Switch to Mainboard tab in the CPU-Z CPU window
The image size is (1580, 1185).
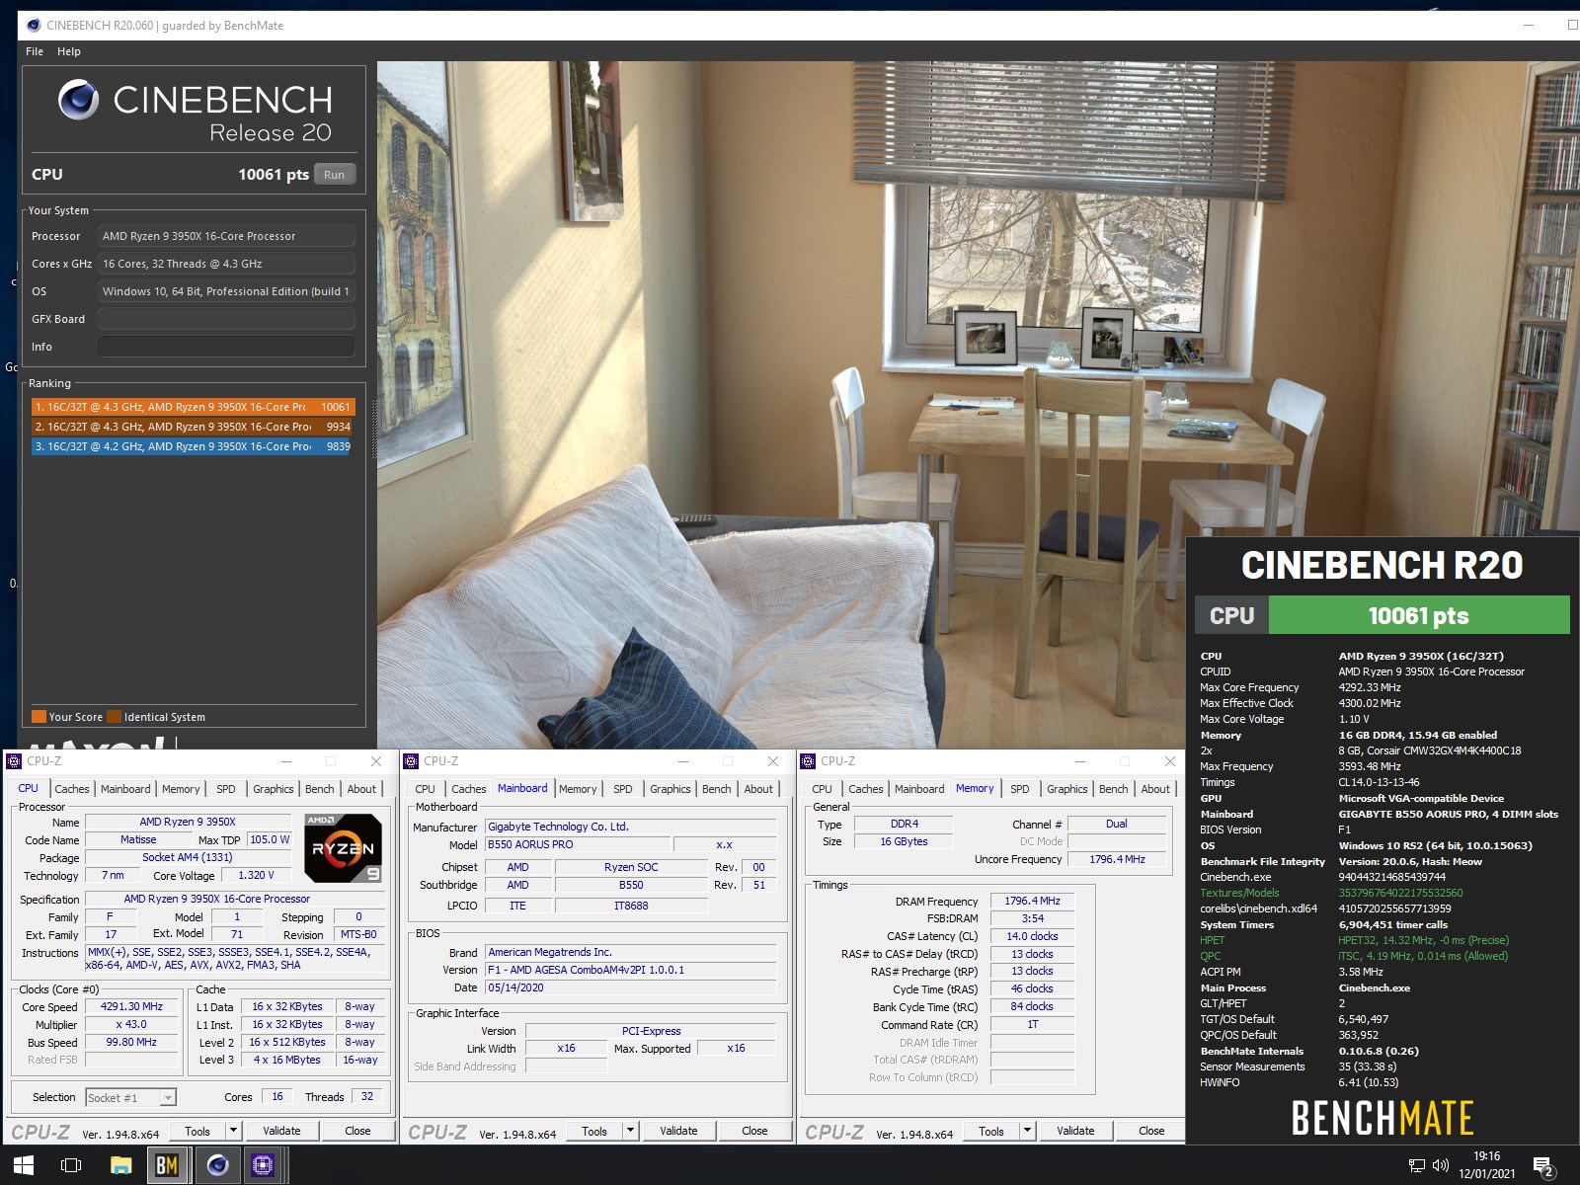[x=125, y=789]
